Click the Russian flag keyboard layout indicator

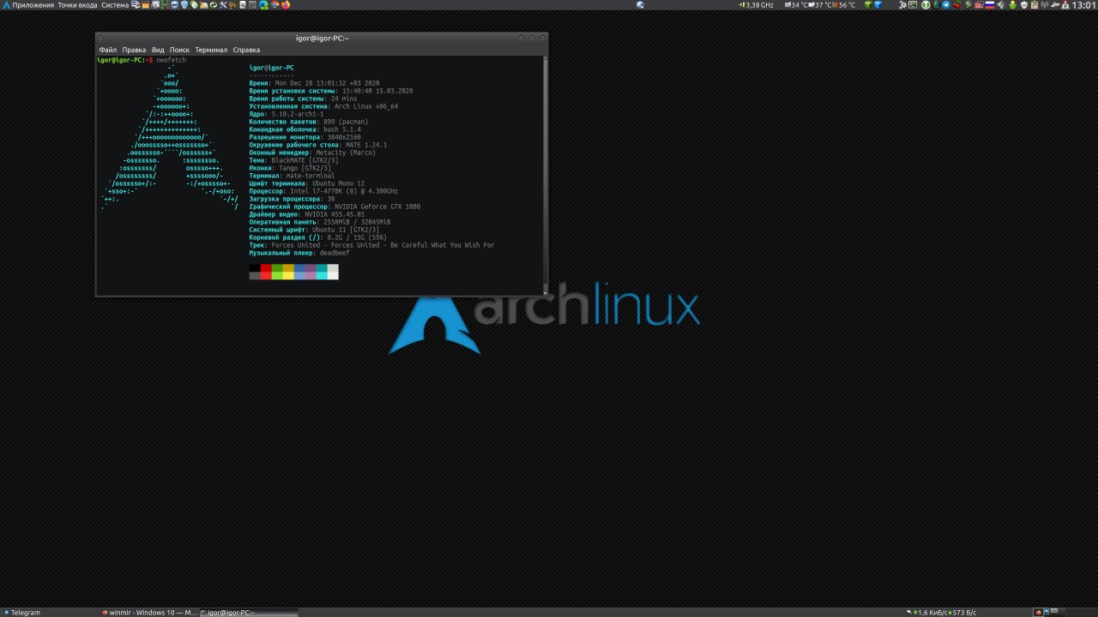[x=990, y=5]
